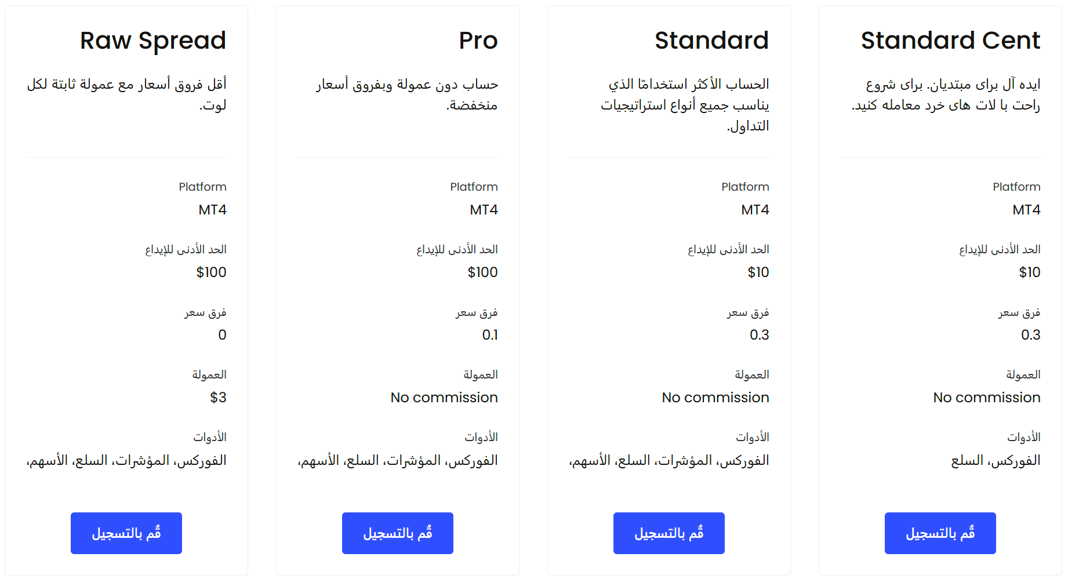
Task: Click the $100 minimum deposit in Pro card
Action: coord(483,272)
